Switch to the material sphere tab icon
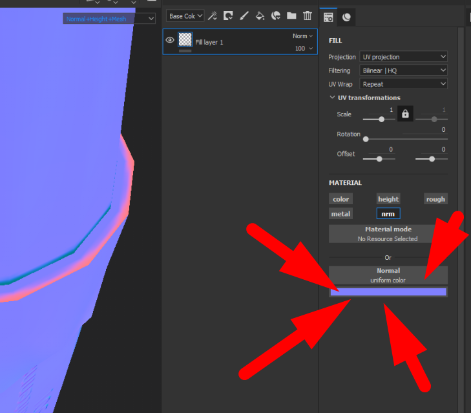 pos(346,17)
